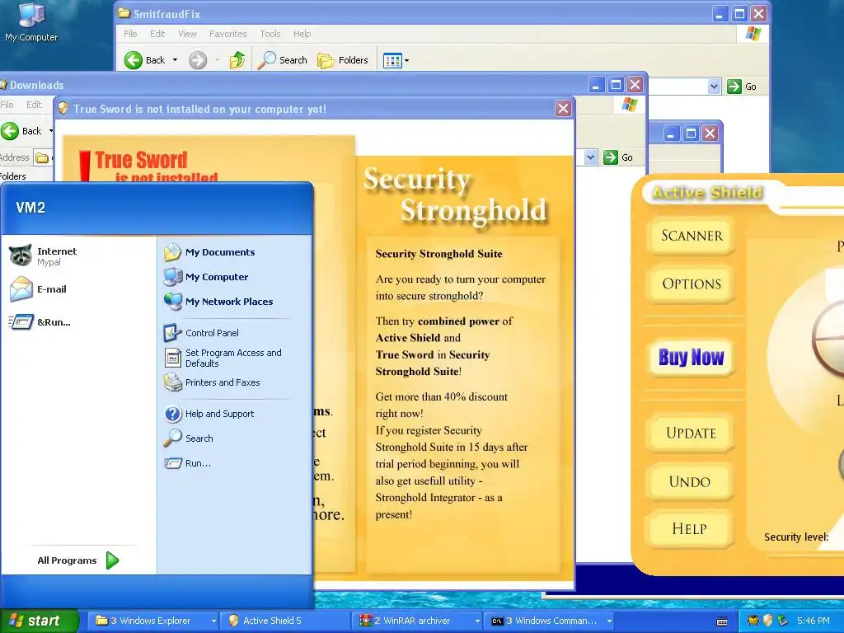Click the Active Shield tray icon
Viewport: 844px width, 633px height.
point(768,621)
